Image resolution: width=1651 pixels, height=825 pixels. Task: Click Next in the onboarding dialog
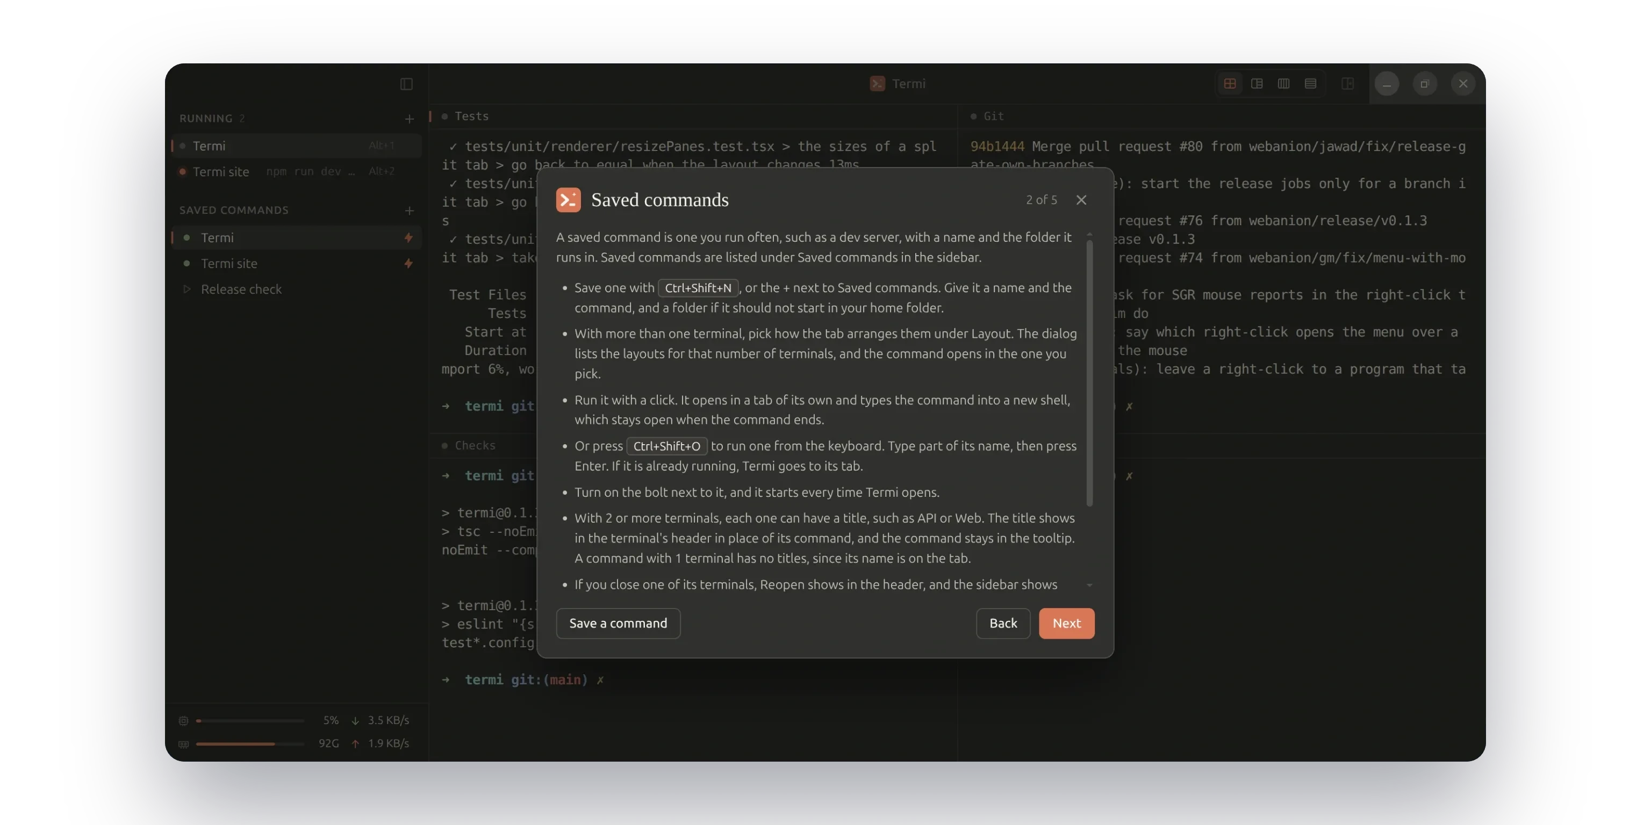pos(1066,623)
